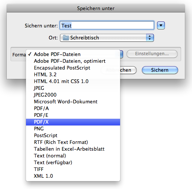Select TIFF format entry
The height and width of the screenshot is (189, 192).
pyautogui.click(x=73, y=169)
